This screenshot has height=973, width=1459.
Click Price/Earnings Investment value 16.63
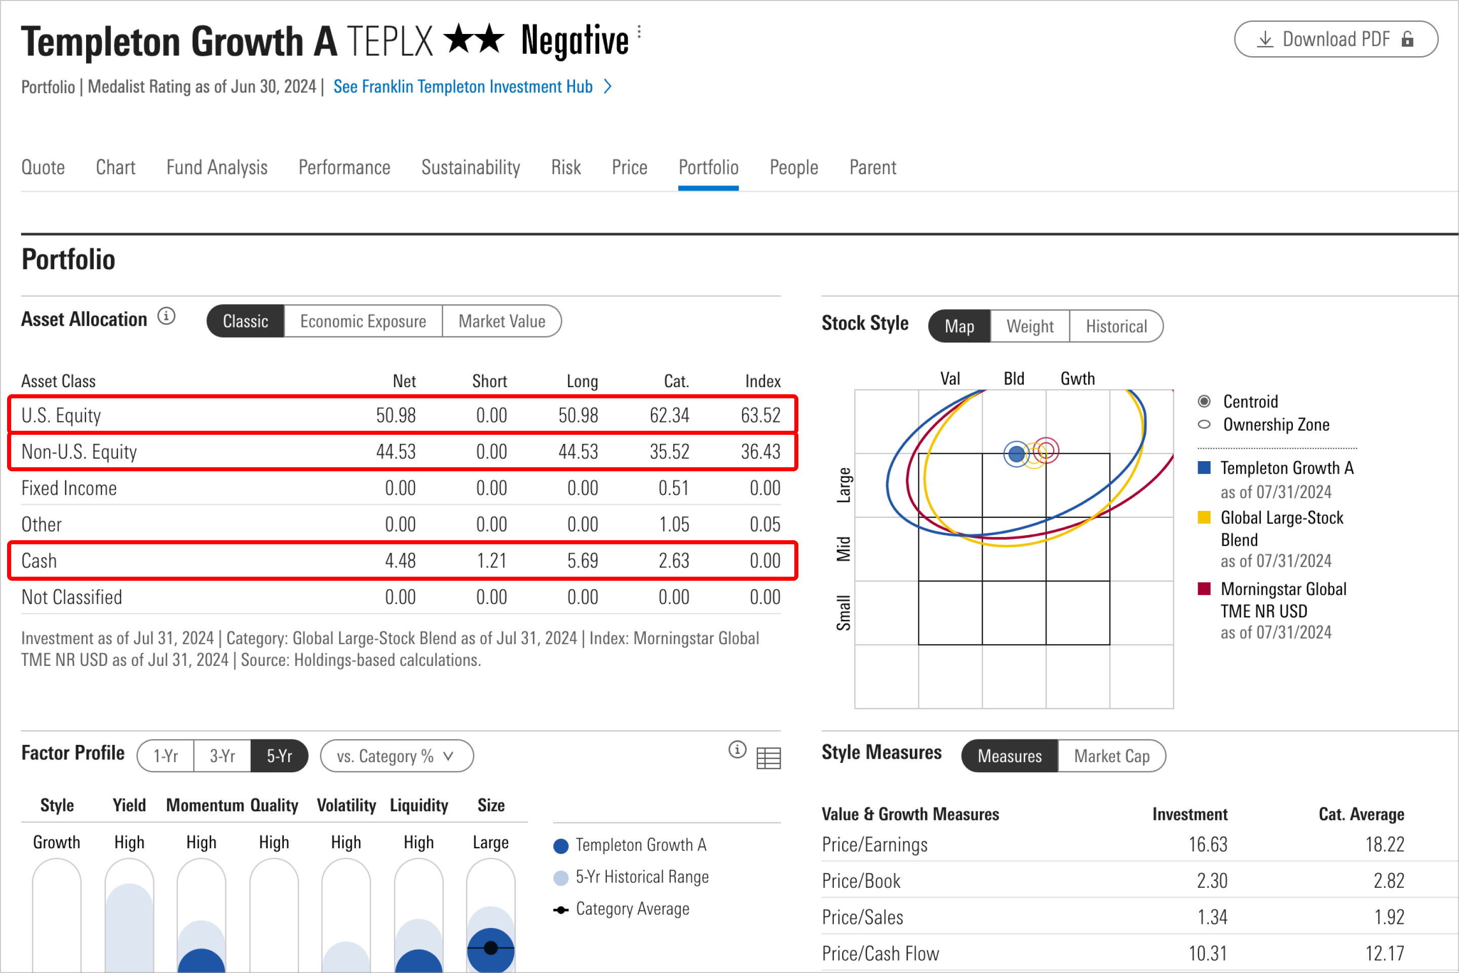coord(1208,845)
